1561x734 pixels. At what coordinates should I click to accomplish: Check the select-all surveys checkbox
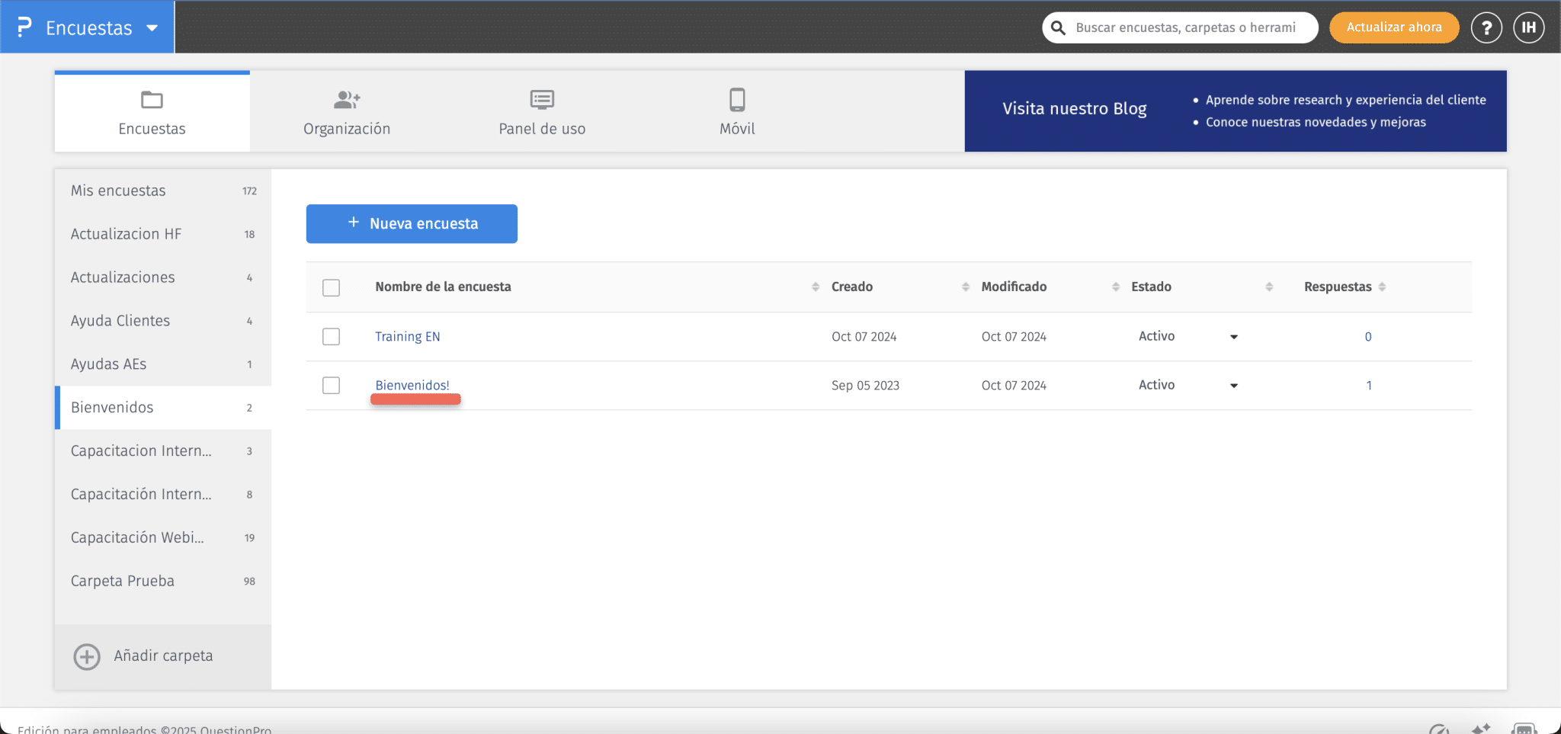point(332,287)
